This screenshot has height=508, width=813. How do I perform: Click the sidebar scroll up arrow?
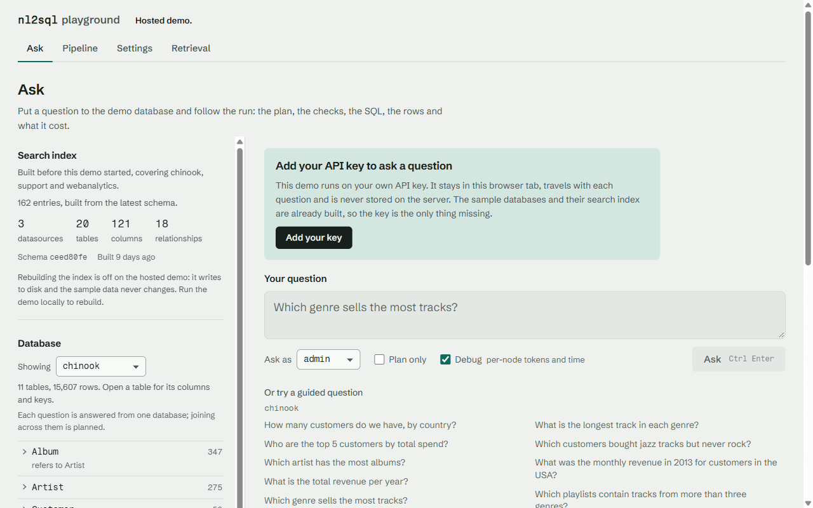tap(239, 142)
